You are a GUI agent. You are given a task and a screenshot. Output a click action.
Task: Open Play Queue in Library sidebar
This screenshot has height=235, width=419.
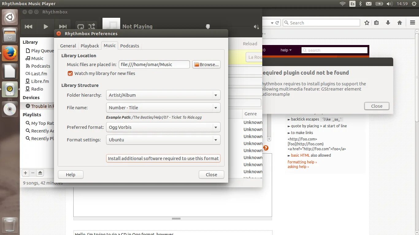pos(39,51)
